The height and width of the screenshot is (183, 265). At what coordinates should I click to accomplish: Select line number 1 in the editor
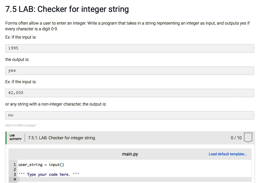pyautogui.click(x=14, y=164)
